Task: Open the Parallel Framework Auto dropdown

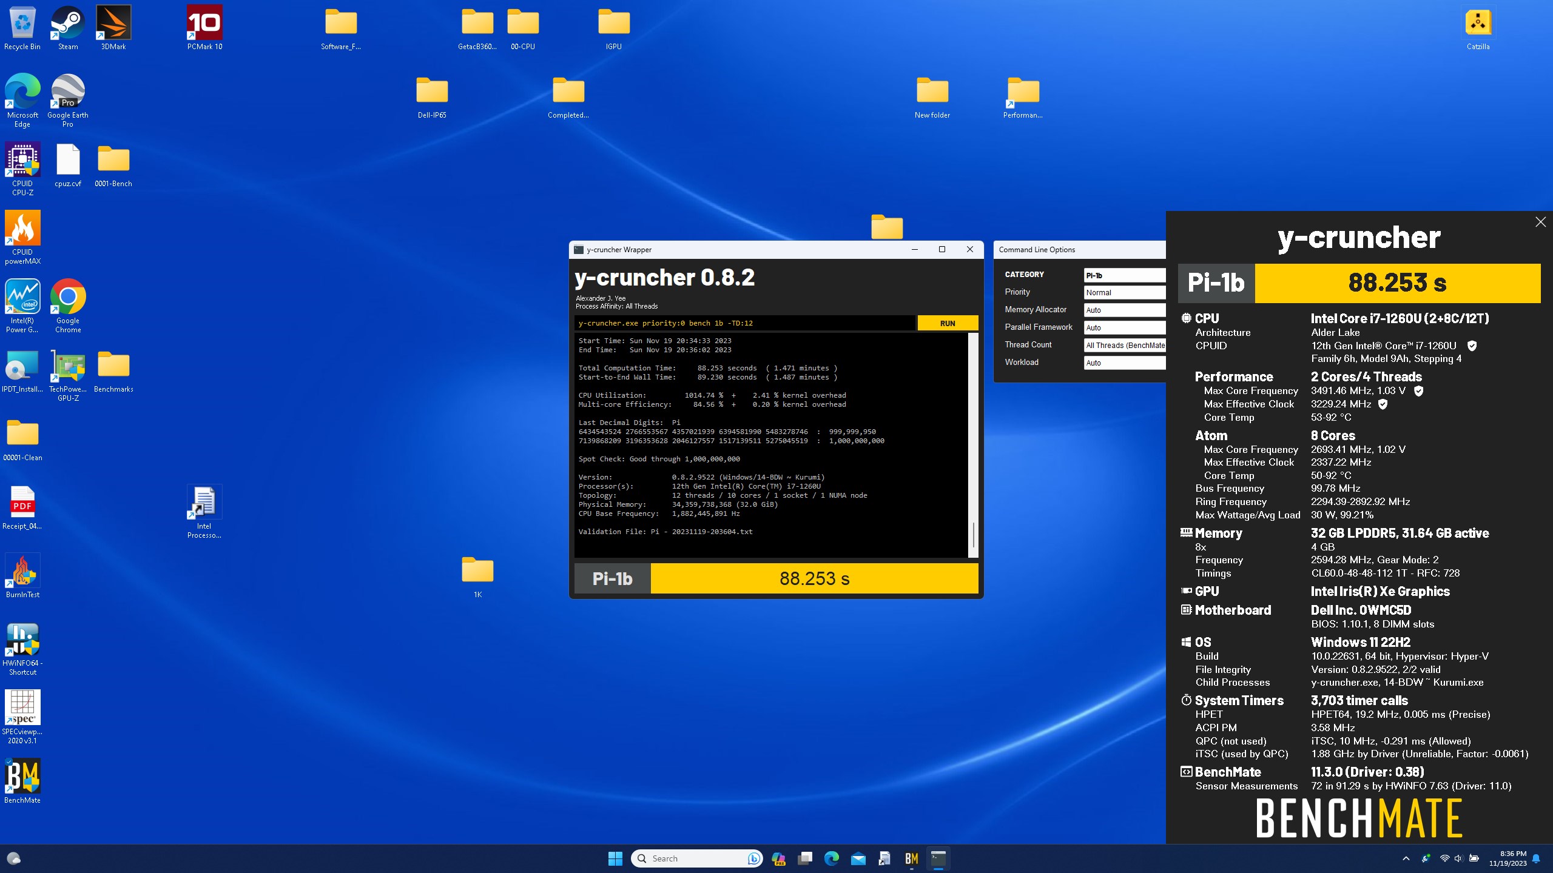Action: [1125, 328]
